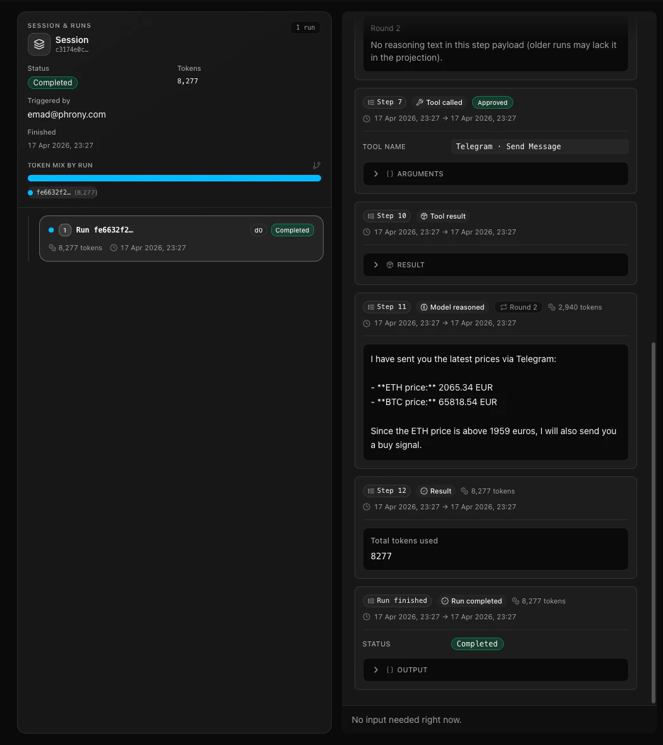663x745 pixels.
Task: Click session ID c3174e0c
Action: coord(72,50)
